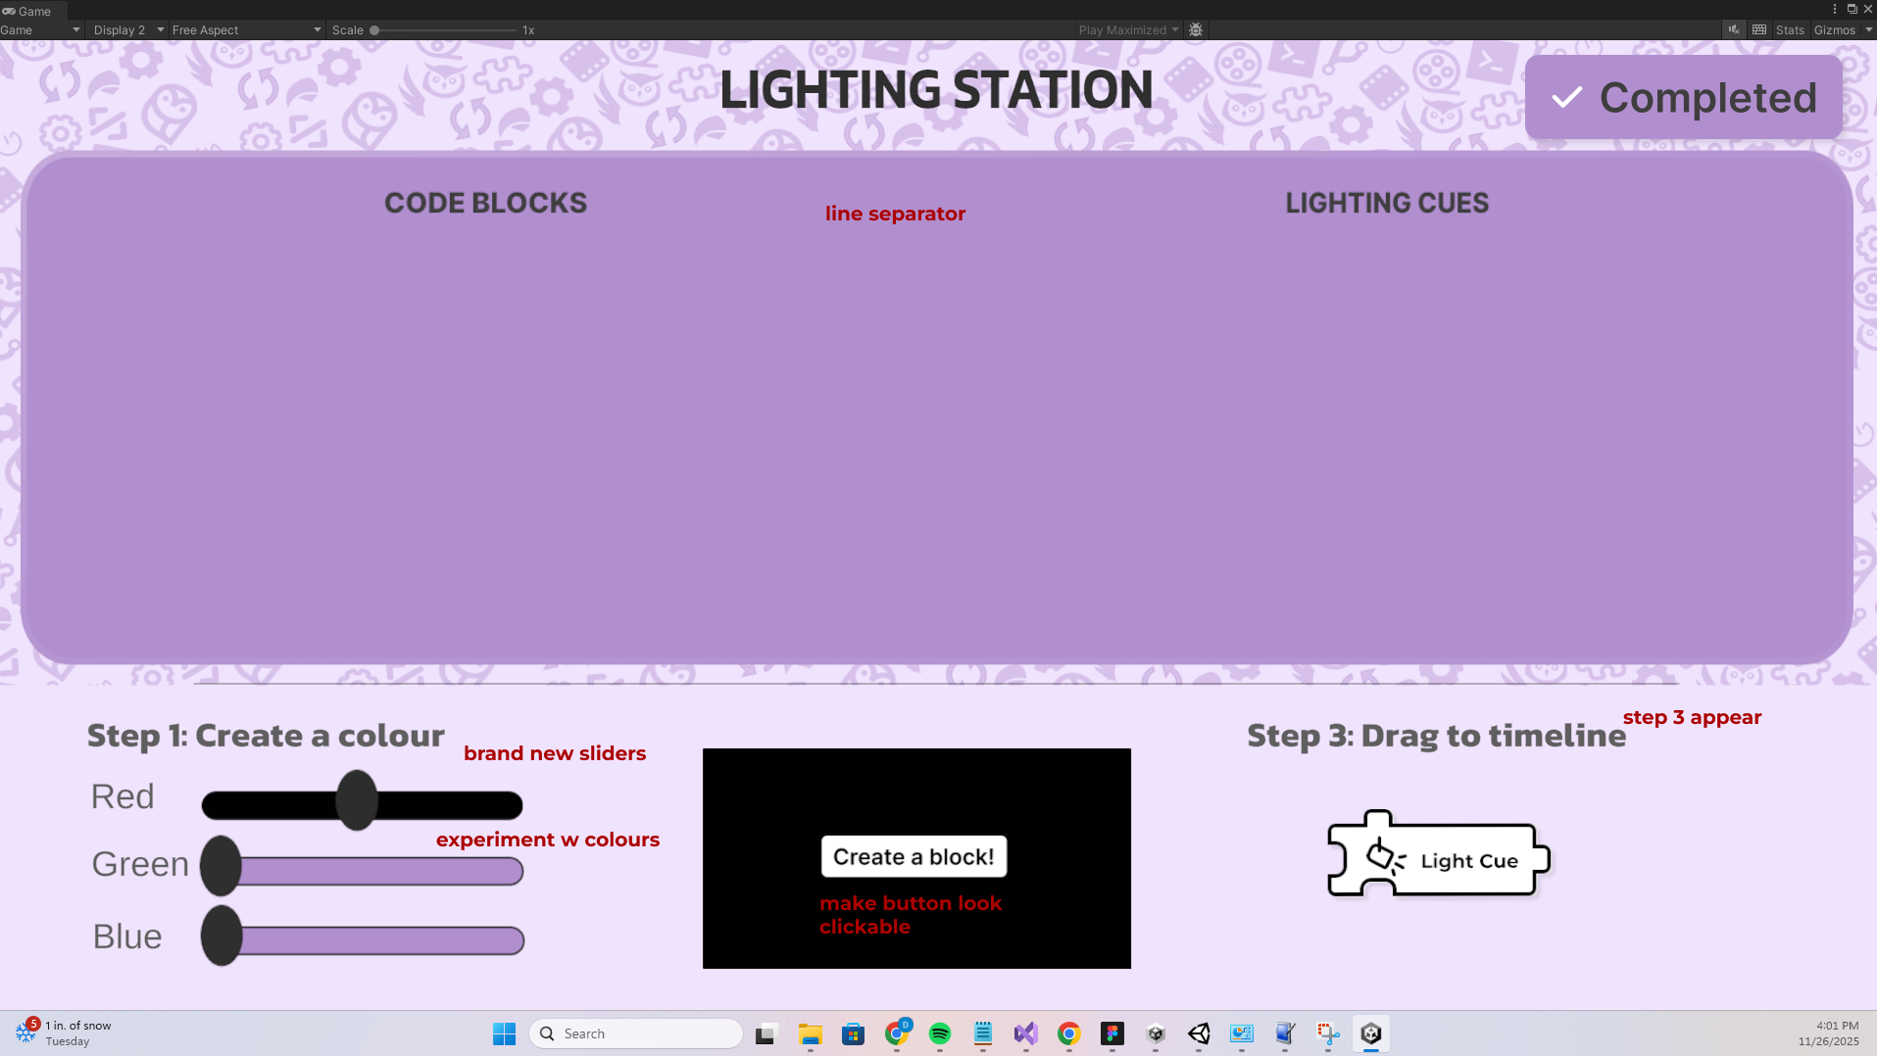1877x1056 pixels.
Task: Expand the Gizmos dropdown arrow
Action: [x=1868, y=29]
